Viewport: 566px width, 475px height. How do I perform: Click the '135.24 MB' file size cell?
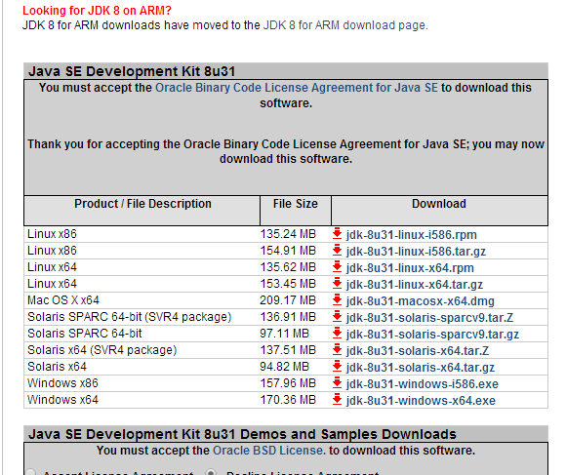pyautogui.click(x=288, y=234)
